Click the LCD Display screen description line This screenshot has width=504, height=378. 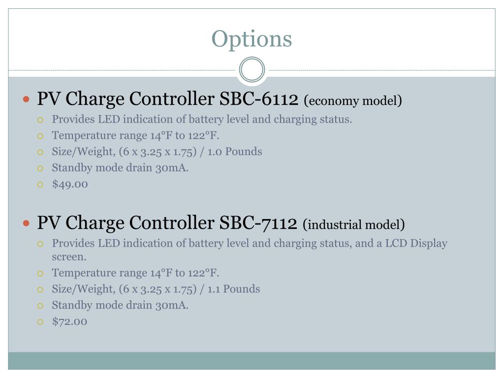click(x=250, y=250)
